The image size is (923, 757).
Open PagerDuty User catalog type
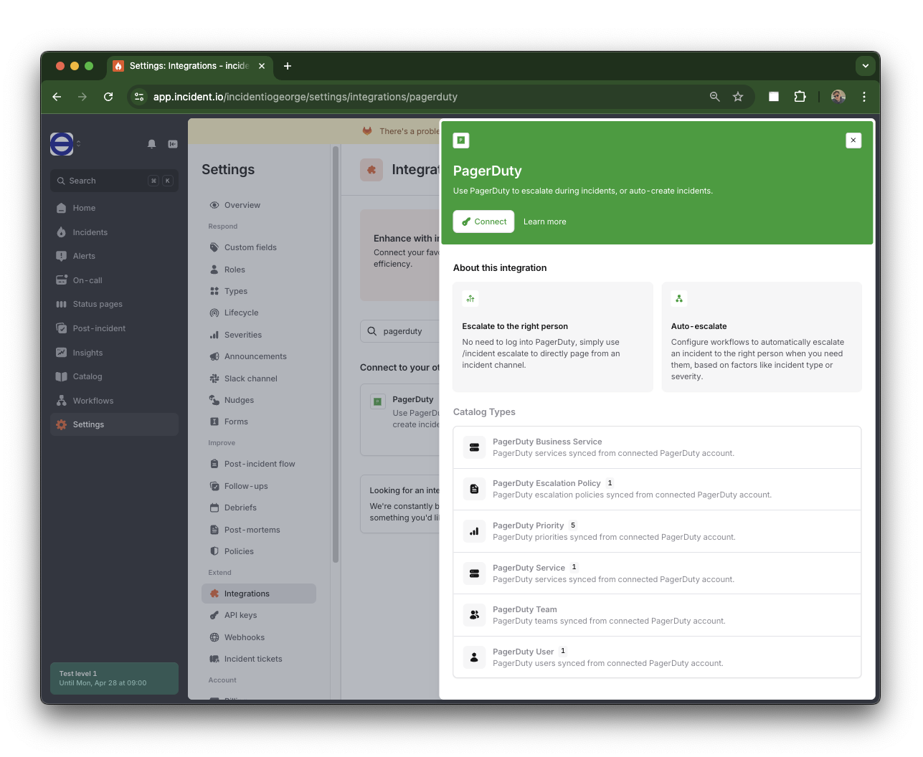coord(657,657)
